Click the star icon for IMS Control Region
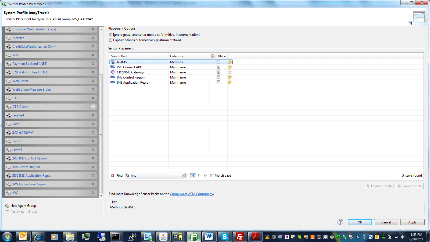 pos(230,77)
